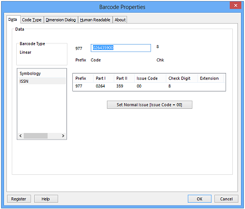Switch to the Data tab

click(13, 20)
